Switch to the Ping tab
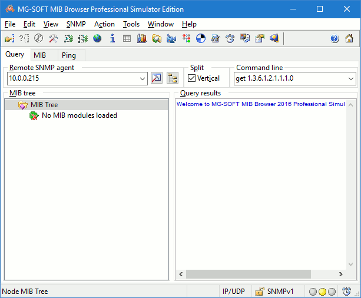 click(69, 55)
